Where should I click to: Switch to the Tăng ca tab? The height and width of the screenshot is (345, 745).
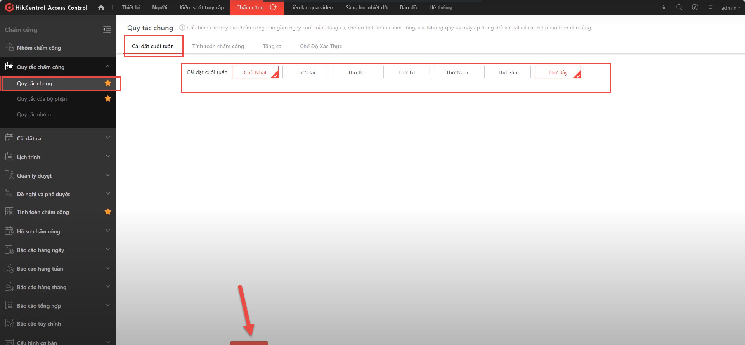coord(272,46)
